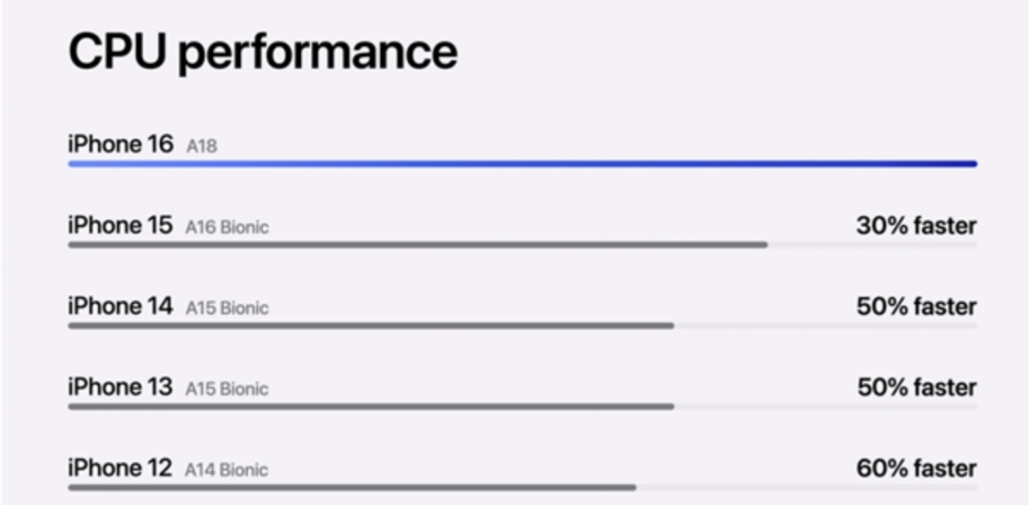Screen dimensions: 1029x505
Task: Select the iPhone 15 label
Action: point(121,226)
